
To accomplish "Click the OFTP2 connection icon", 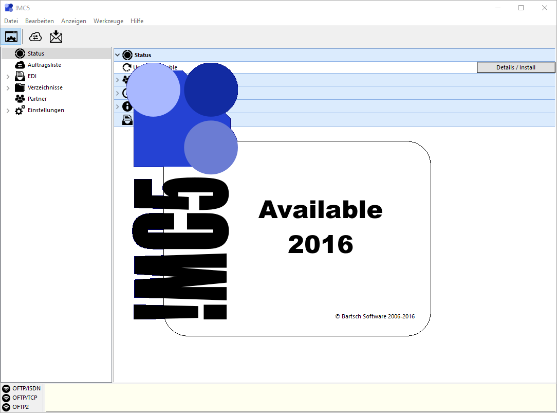I will [x=6, y=407].
